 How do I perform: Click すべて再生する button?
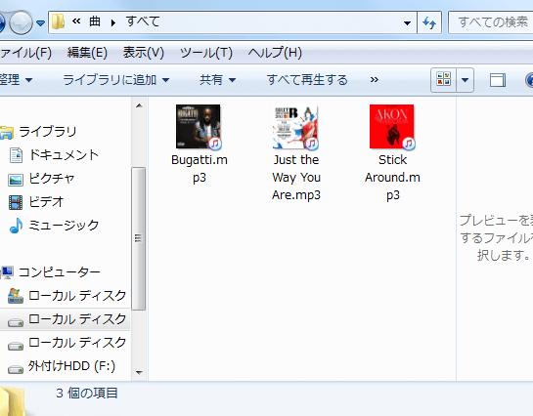click(307, 80)
